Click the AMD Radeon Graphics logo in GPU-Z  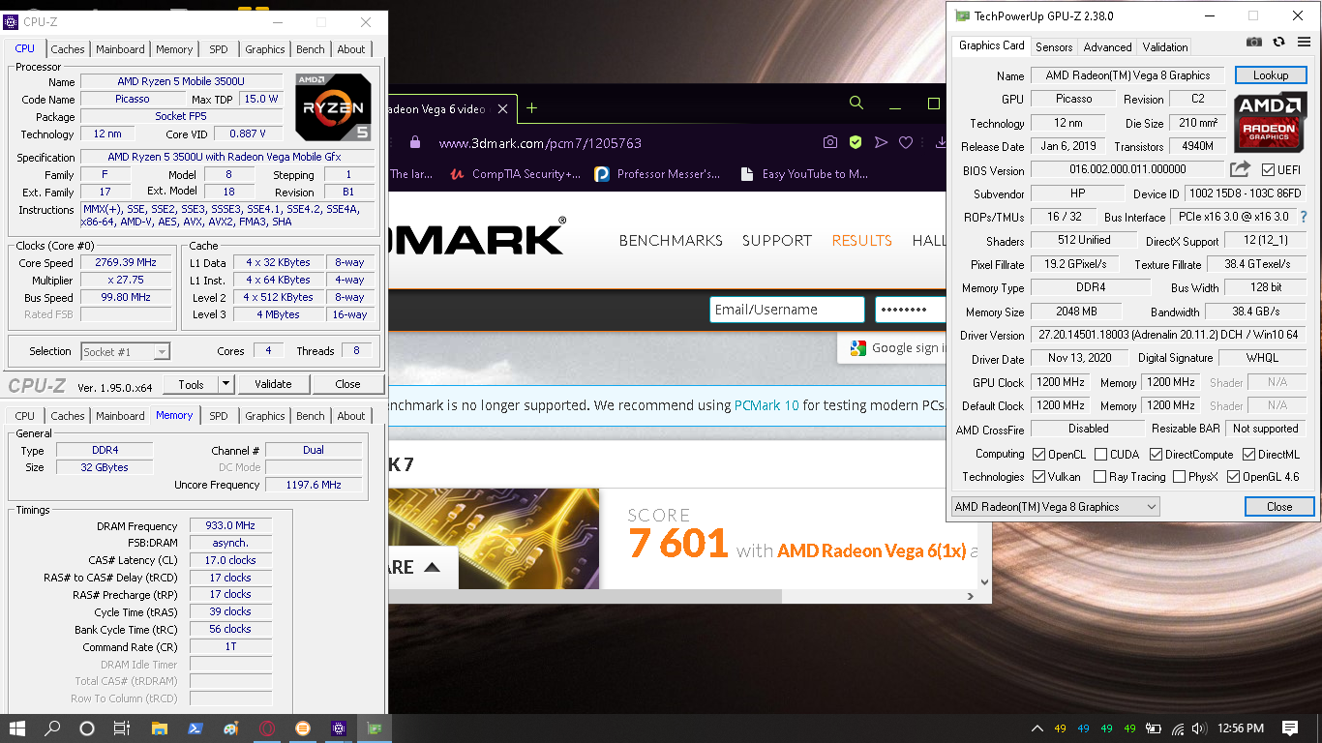(x=1271, y=121)
